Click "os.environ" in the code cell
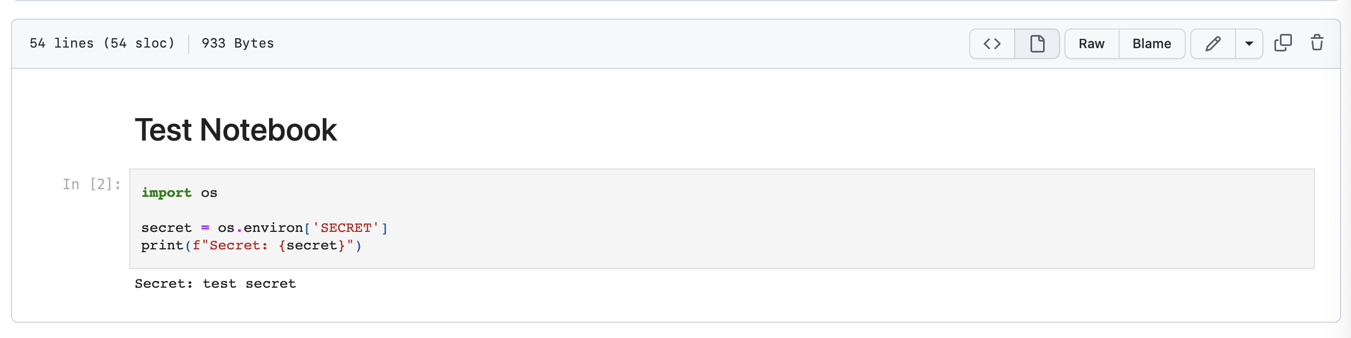Screen dimensions: 1351x338 [x=260, y=228]
